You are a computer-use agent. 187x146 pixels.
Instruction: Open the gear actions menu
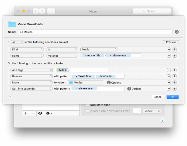[49, 113]
